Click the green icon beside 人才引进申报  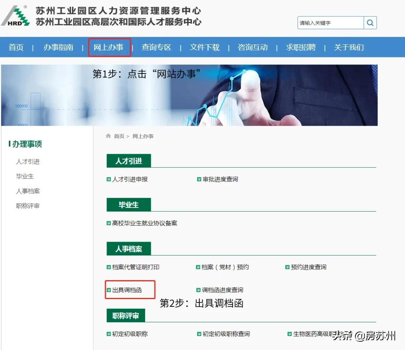click(x=108, y=179)
